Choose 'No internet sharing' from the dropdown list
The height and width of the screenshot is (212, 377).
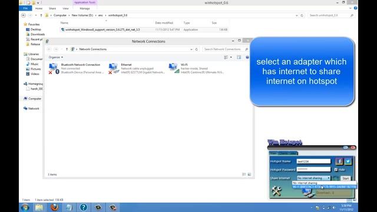324,183
